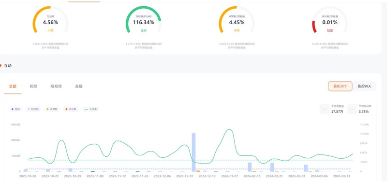Toggle the 短视频 legend series
The height and width of the screenshot is (181, 387).
coord(33,109)
